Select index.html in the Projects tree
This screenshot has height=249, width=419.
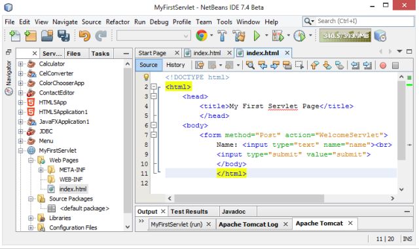point(73,189)
